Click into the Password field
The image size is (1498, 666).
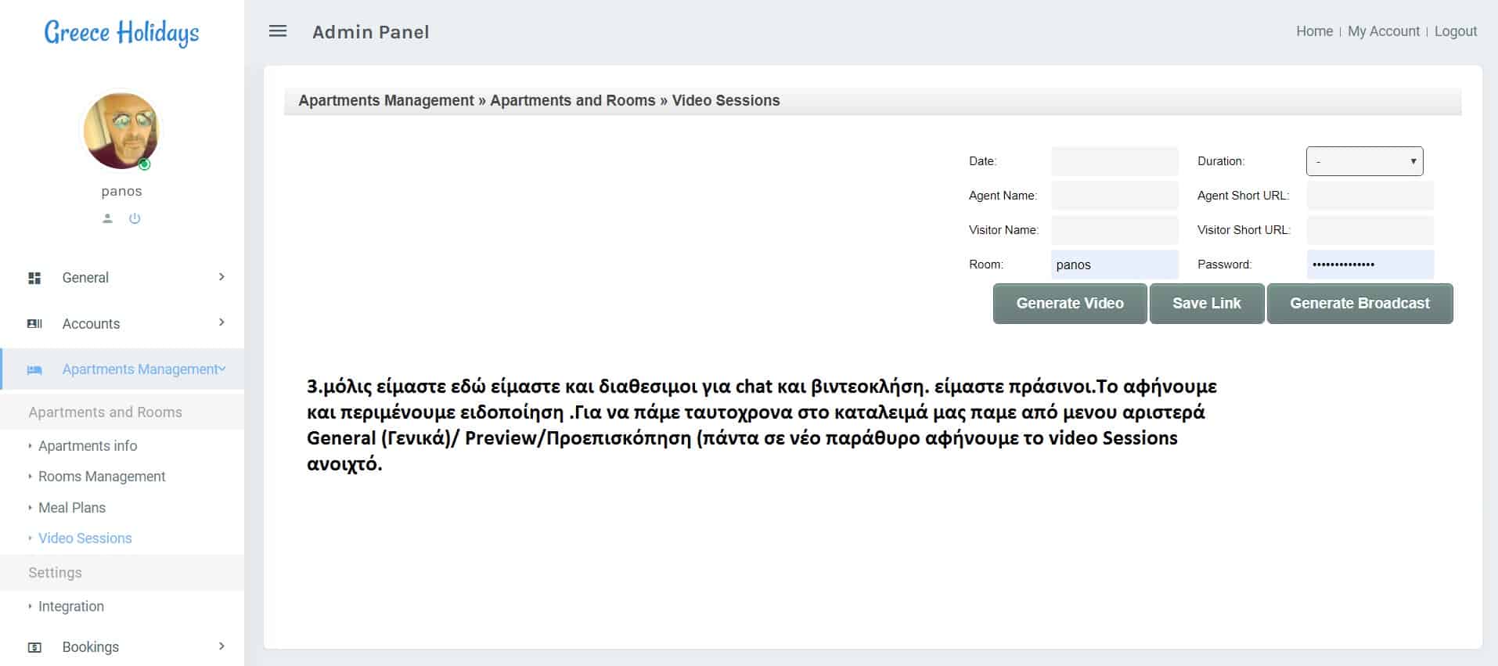1370,265
